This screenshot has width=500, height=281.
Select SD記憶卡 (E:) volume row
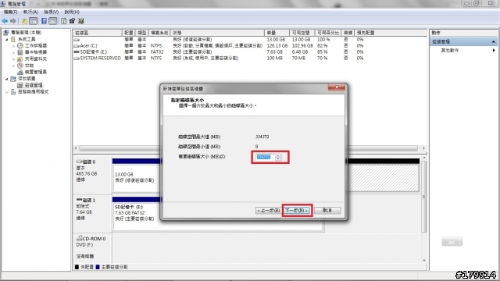pyautogui.click(x=220, y=52)
